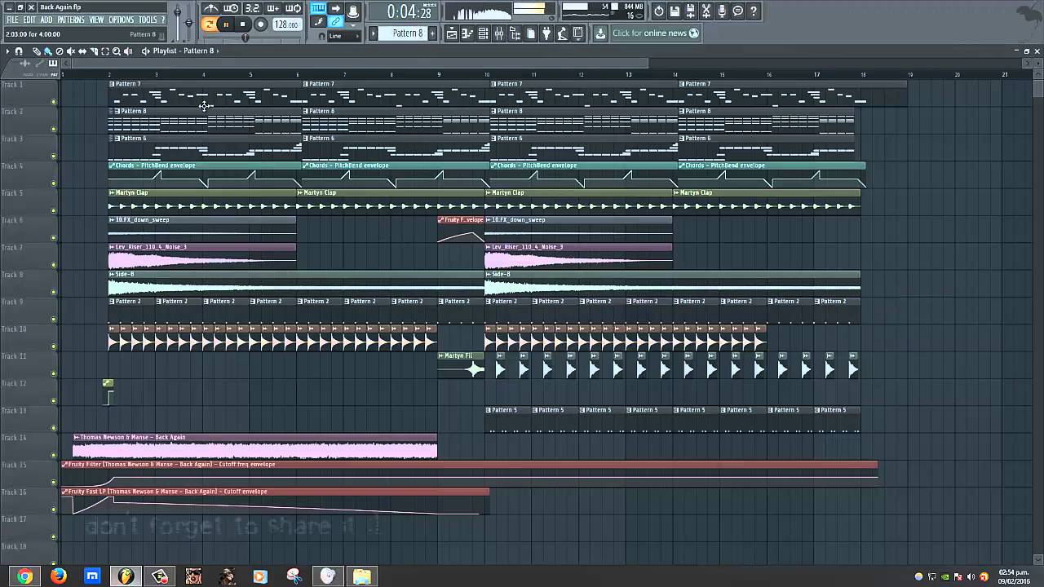Open the Channel rack view

point(483,33)
